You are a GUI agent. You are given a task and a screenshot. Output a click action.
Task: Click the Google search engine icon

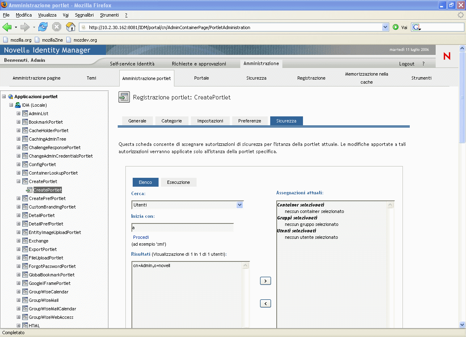coord(416,27)
